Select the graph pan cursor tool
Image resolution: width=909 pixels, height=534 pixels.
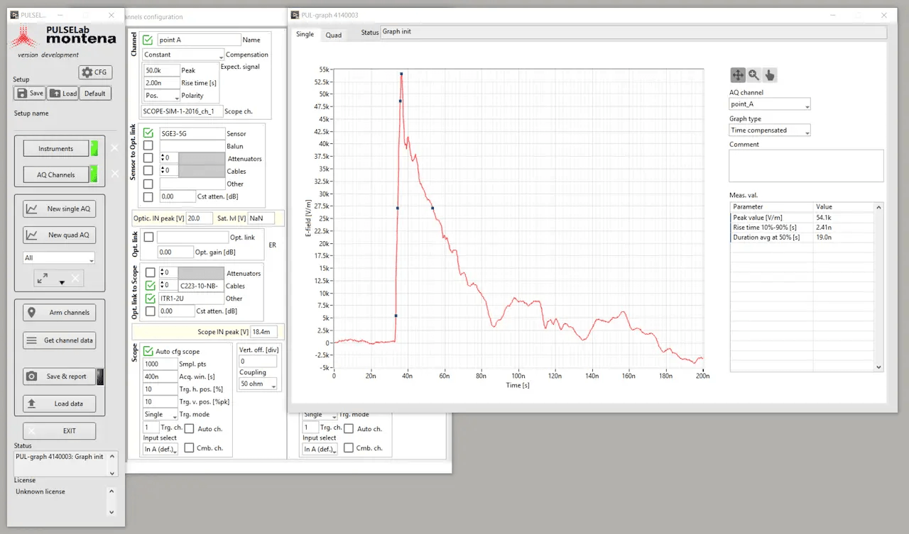point(738,75)
